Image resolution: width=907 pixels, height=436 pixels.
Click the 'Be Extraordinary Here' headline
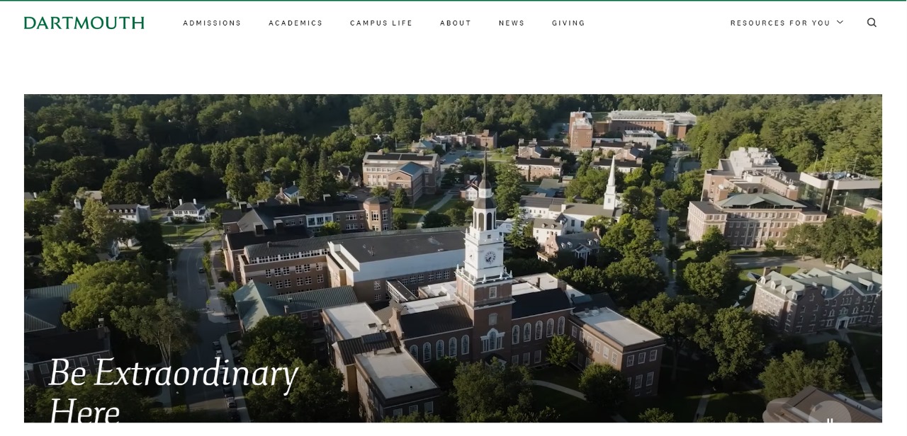[x=173, y=389]
